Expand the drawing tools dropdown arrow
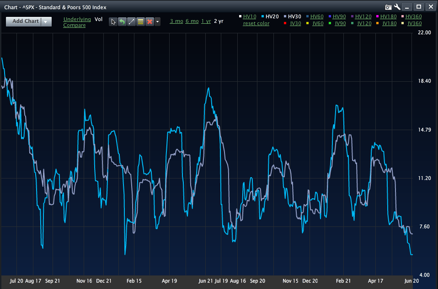 tap(158, 21)
